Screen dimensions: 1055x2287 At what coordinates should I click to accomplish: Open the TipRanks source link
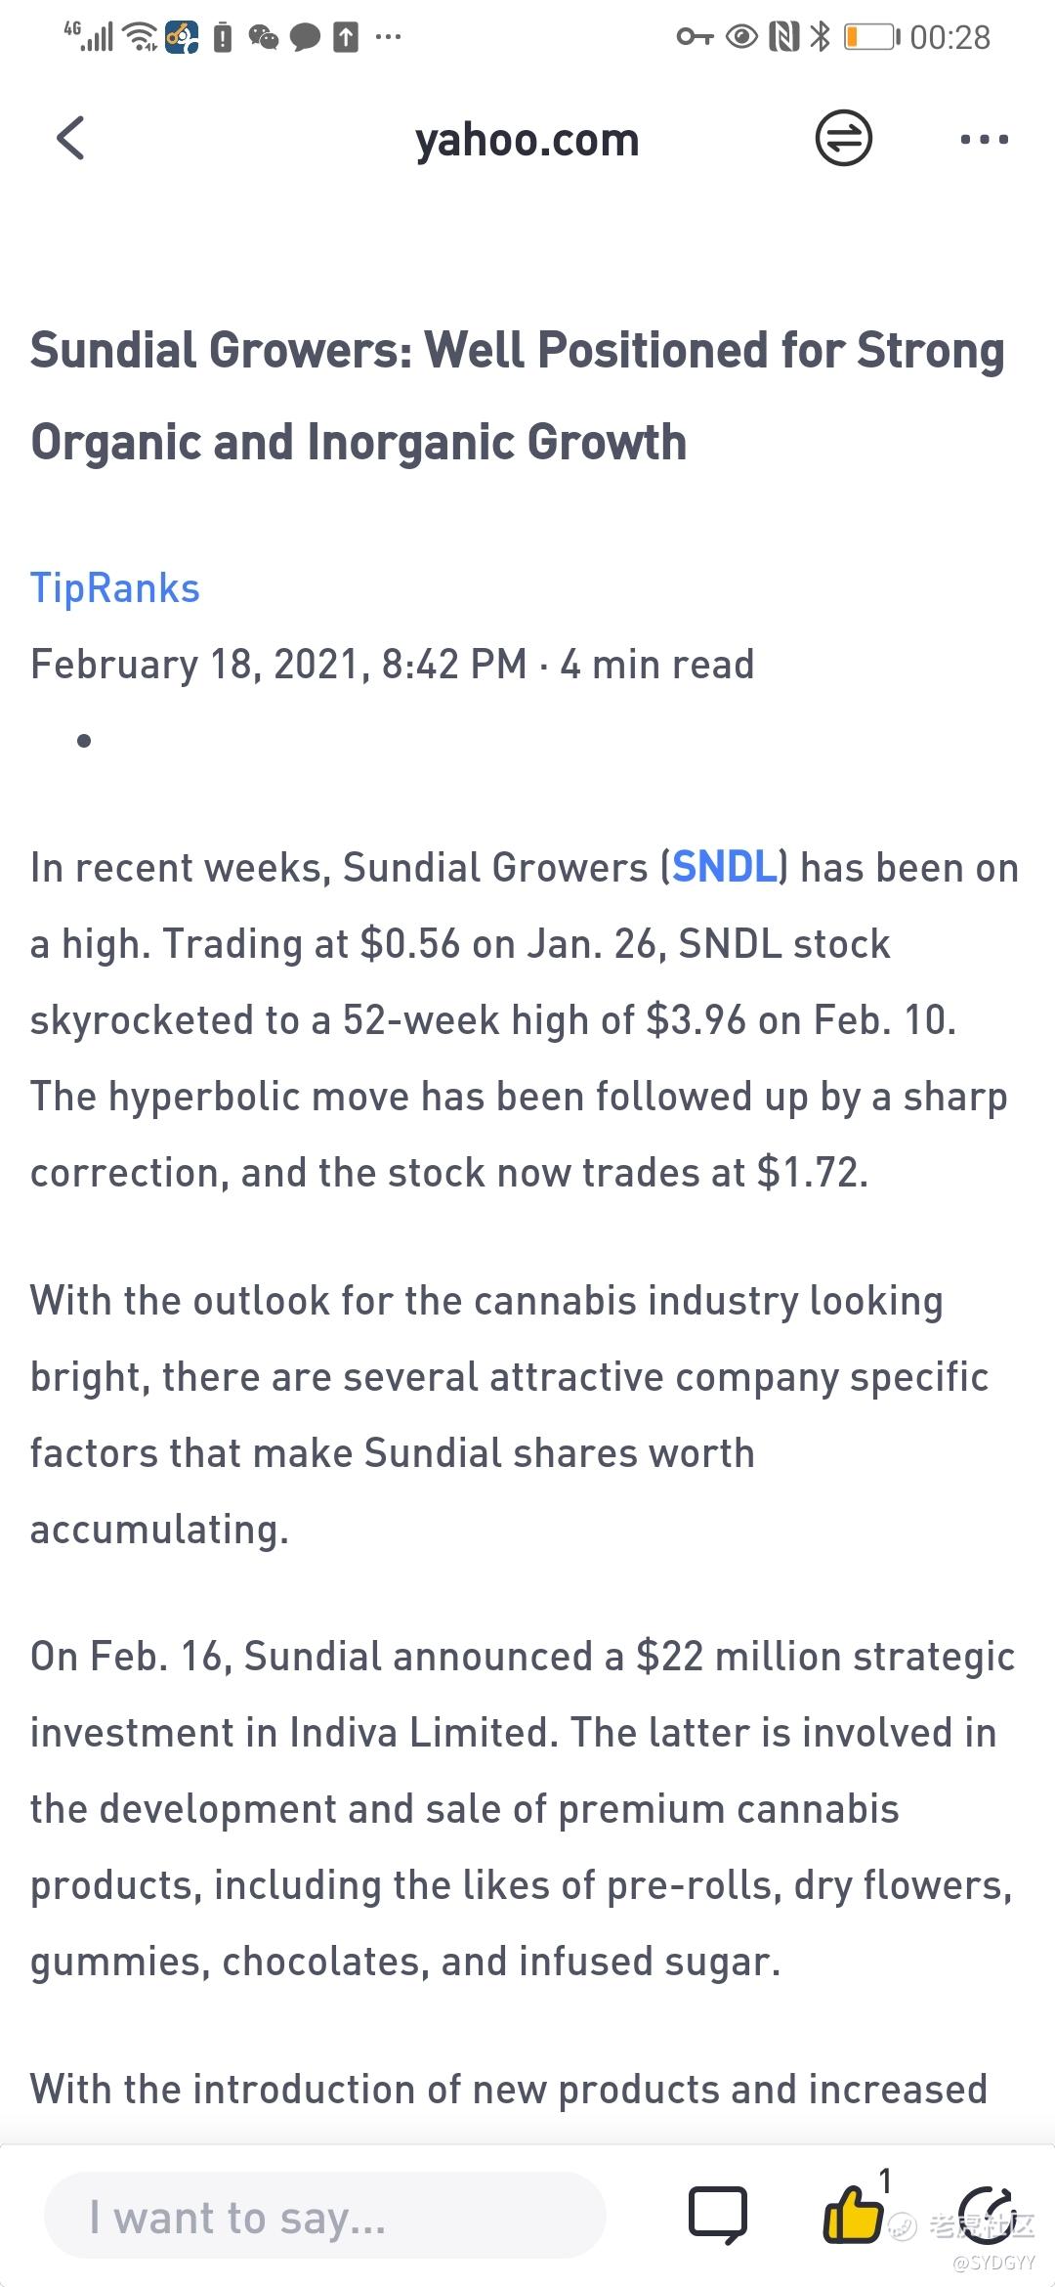pyautogui.click(x=115, y=588)
